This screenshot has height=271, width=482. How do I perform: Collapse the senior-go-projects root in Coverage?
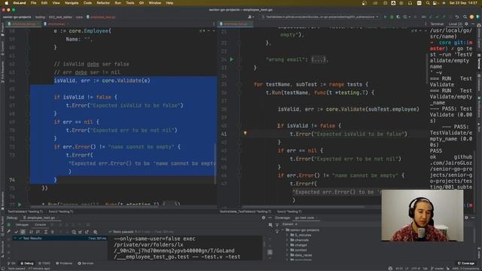tap(283, 230)
